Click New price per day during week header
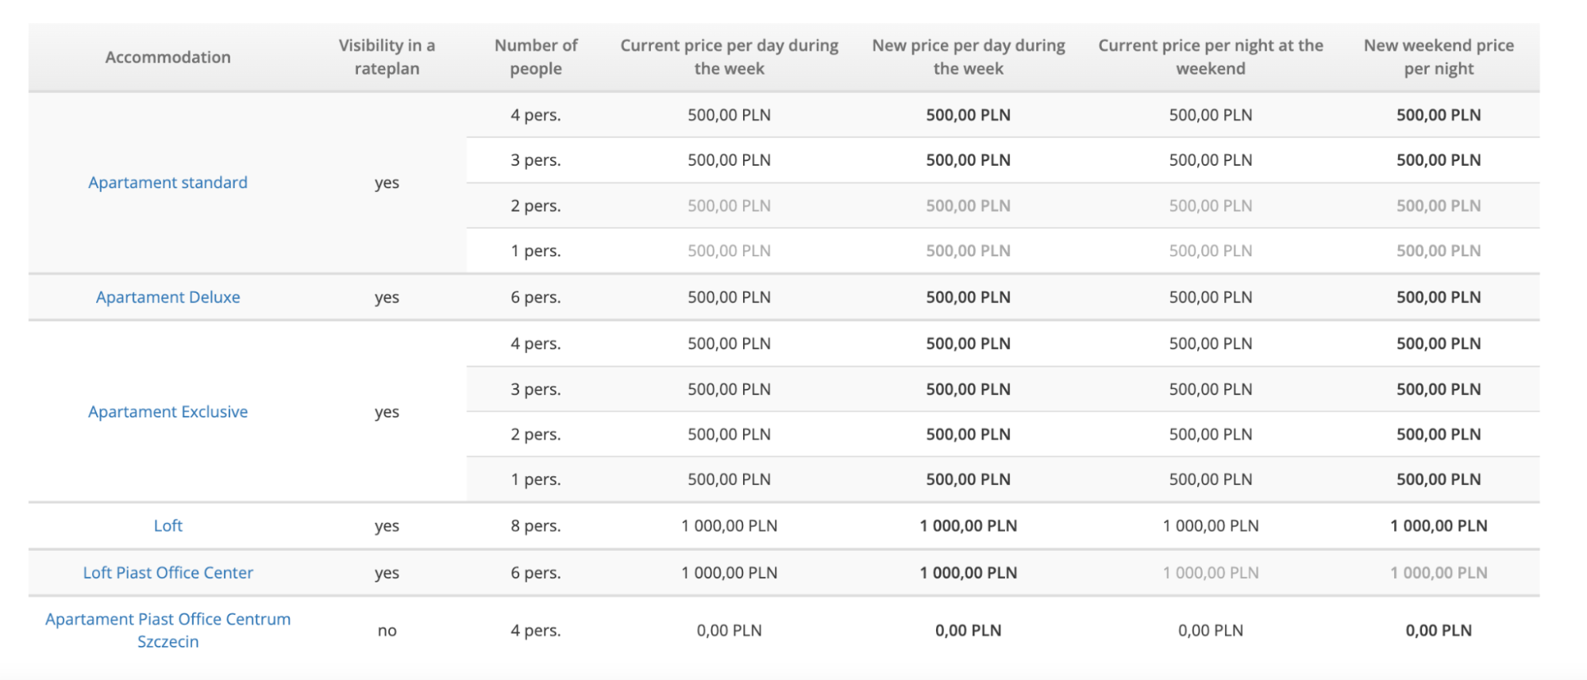 pyautogui.click(x=968, y=57)
